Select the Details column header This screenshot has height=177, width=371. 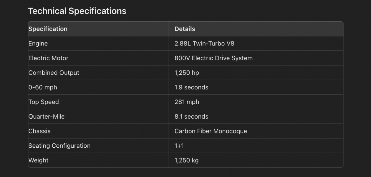185,29
